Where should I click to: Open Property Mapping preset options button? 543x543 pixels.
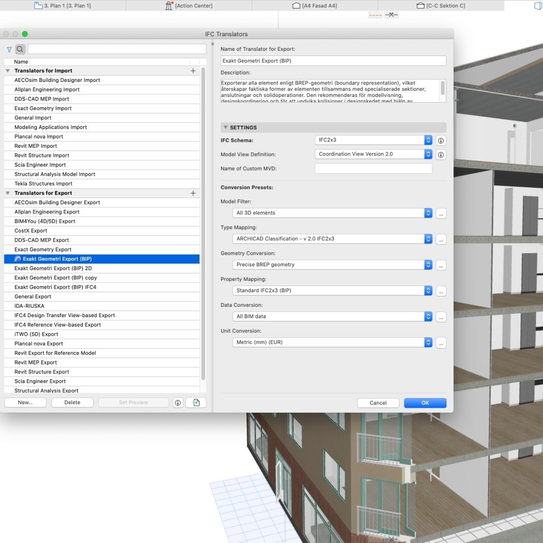(x=441, y=291)
